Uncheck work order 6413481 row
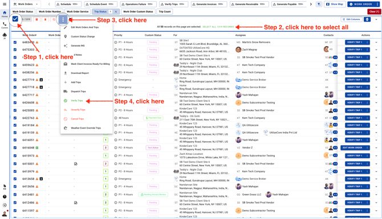 (x=15, y=195)
